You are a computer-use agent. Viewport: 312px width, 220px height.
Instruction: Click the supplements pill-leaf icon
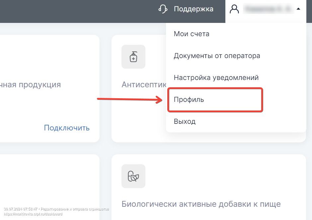133,176
